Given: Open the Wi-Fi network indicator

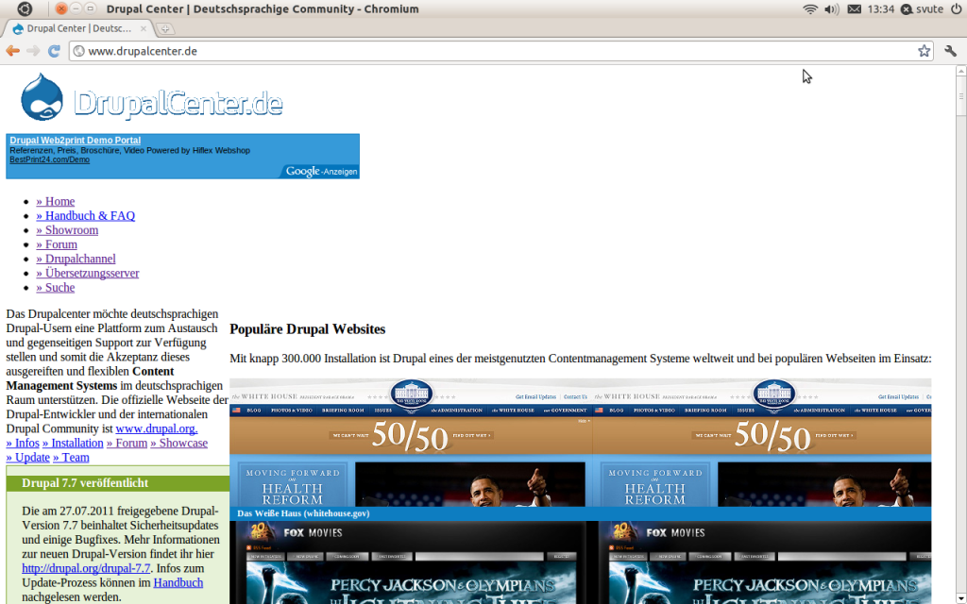Looking at the screenshot, I should [x=809, y=9].
